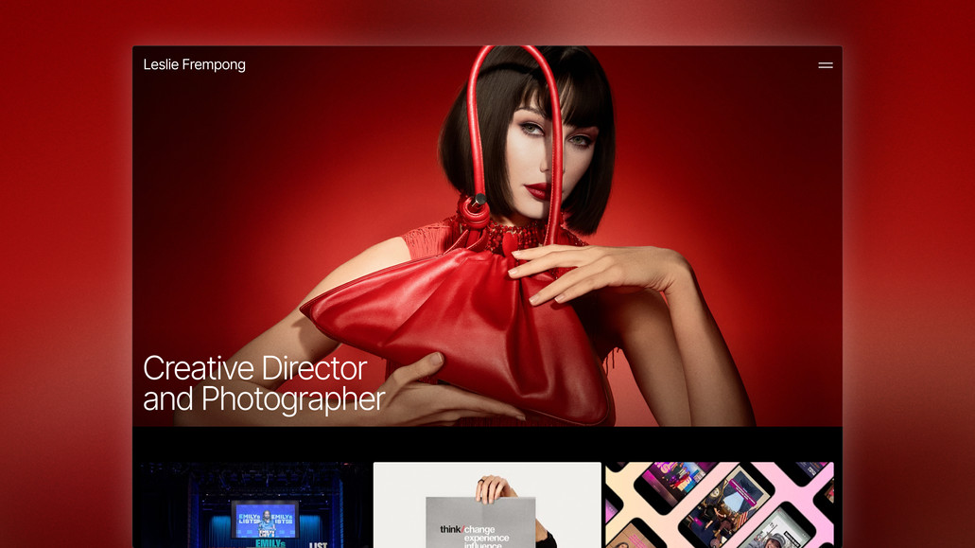Click the "Creative Director and Photographer" headline
975x548 pixels.
click(262, 382)
